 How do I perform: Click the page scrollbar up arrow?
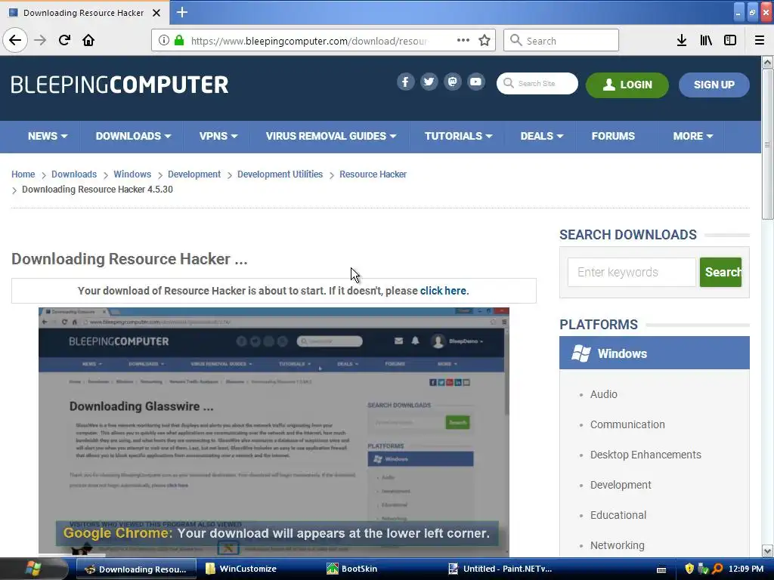coord(767,62)
